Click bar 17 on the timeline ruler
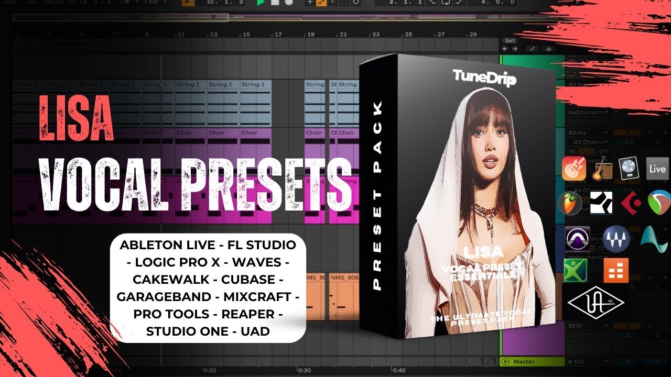This screenshot has height=377, width=671. click(278, 35)
